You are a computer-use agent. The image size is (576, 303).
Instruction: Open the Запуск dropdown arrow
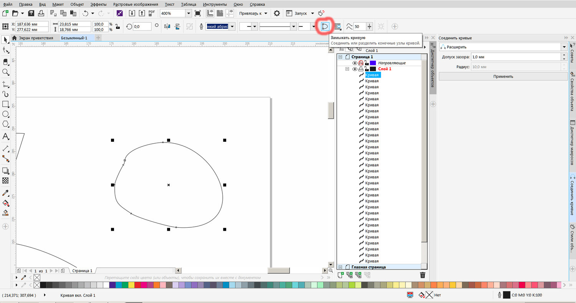tap(312, 13)
